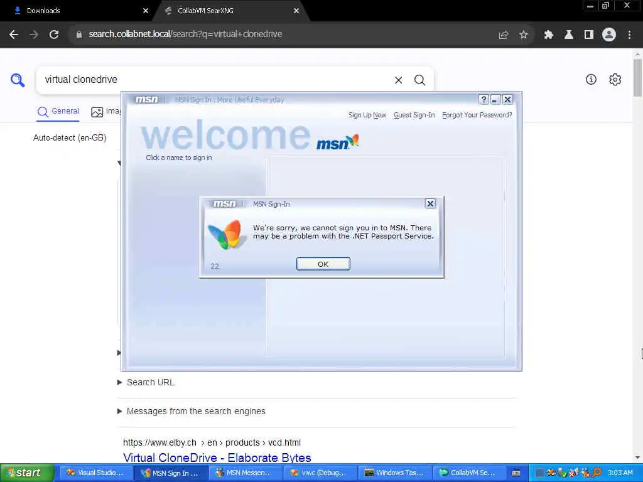Viewport: 643px width, 482px height.
Task: Open SearXNG preferences gear icon
Action: (615, 80)
